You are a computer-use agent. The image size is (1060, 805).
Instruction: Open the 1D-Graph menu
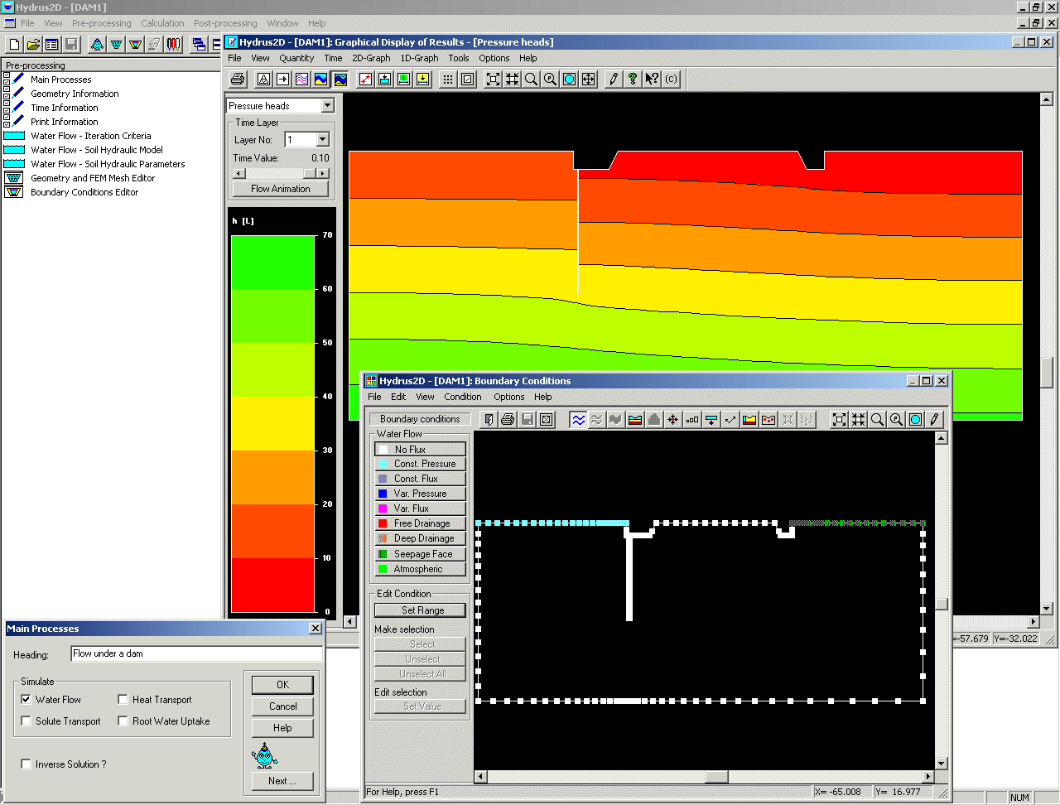(419, 58)
